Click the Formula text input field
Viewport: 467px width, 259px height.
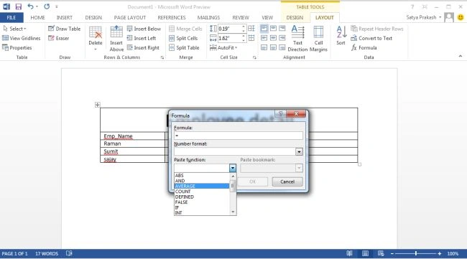(x=239, y=136)
